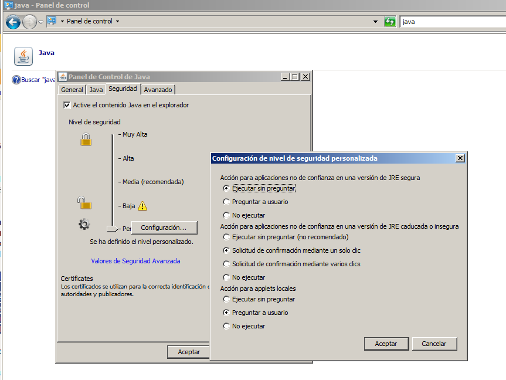This screenshot has height=380, width=506.
Task: Click the search field containing 'java'
Action: pos(453,22)
